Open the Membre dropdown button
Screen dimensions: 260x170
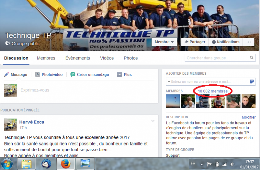click(164, 42)
